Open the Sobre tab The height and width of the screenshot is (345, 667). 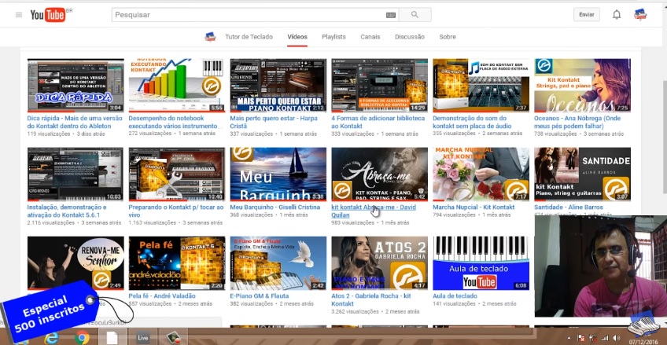click(448, 37)
